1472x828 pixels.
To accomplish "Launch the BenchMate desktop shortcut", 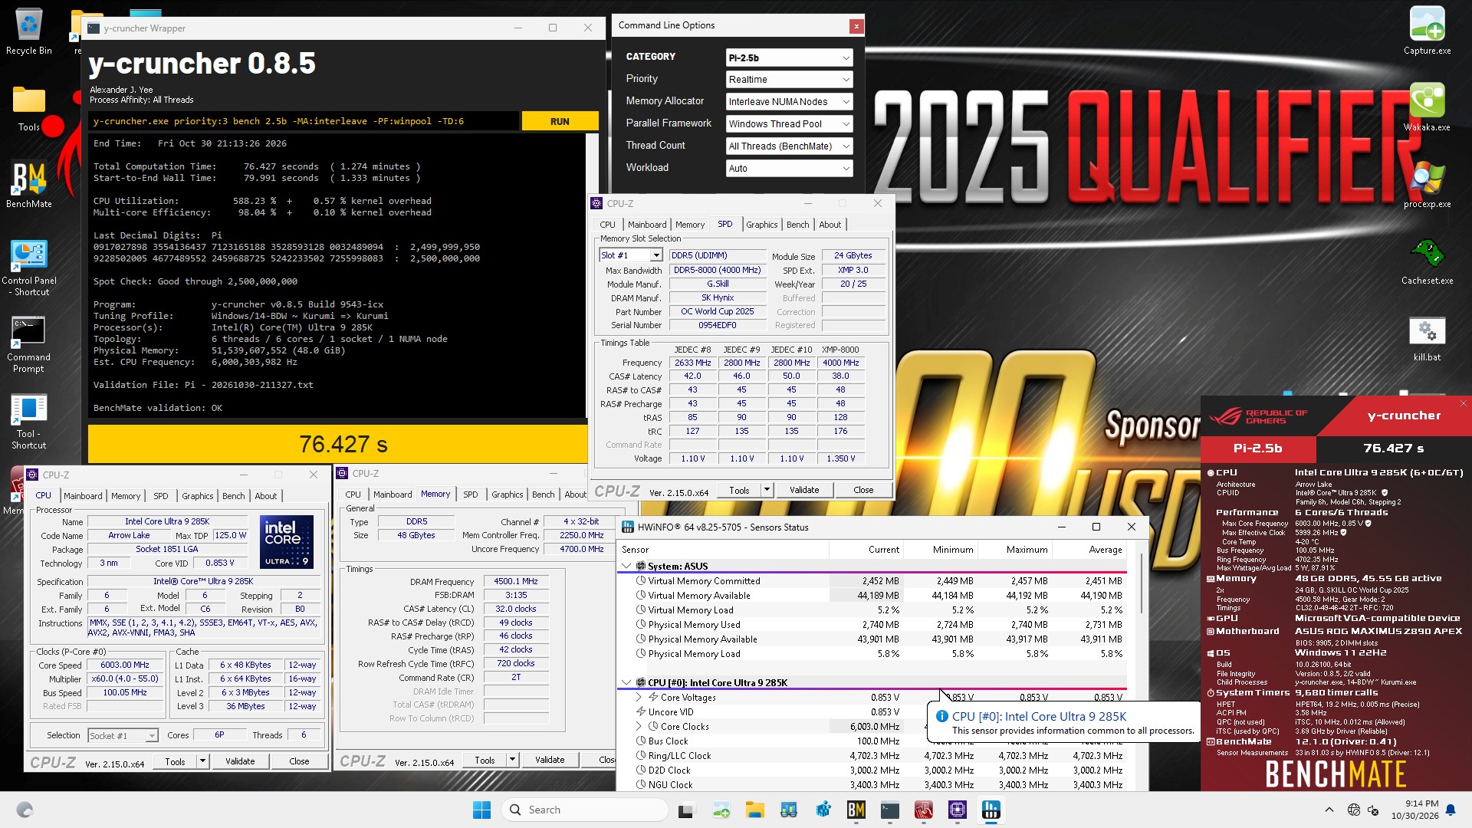I will coord(28,186).
